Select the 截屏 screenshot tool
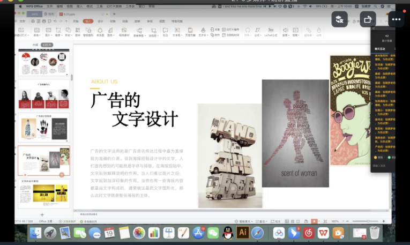 point(58,32)
